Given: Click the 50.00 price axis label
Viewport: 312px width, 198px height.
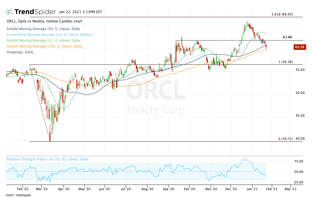Looking at the screenshot, I should click(x=300, y=93).
